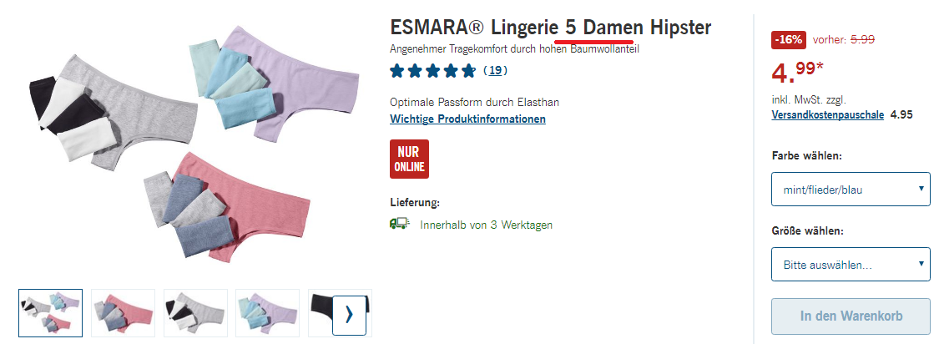Click the green delivery truck icon
This screenshot has height=344, width=934.
pos(399,224)
